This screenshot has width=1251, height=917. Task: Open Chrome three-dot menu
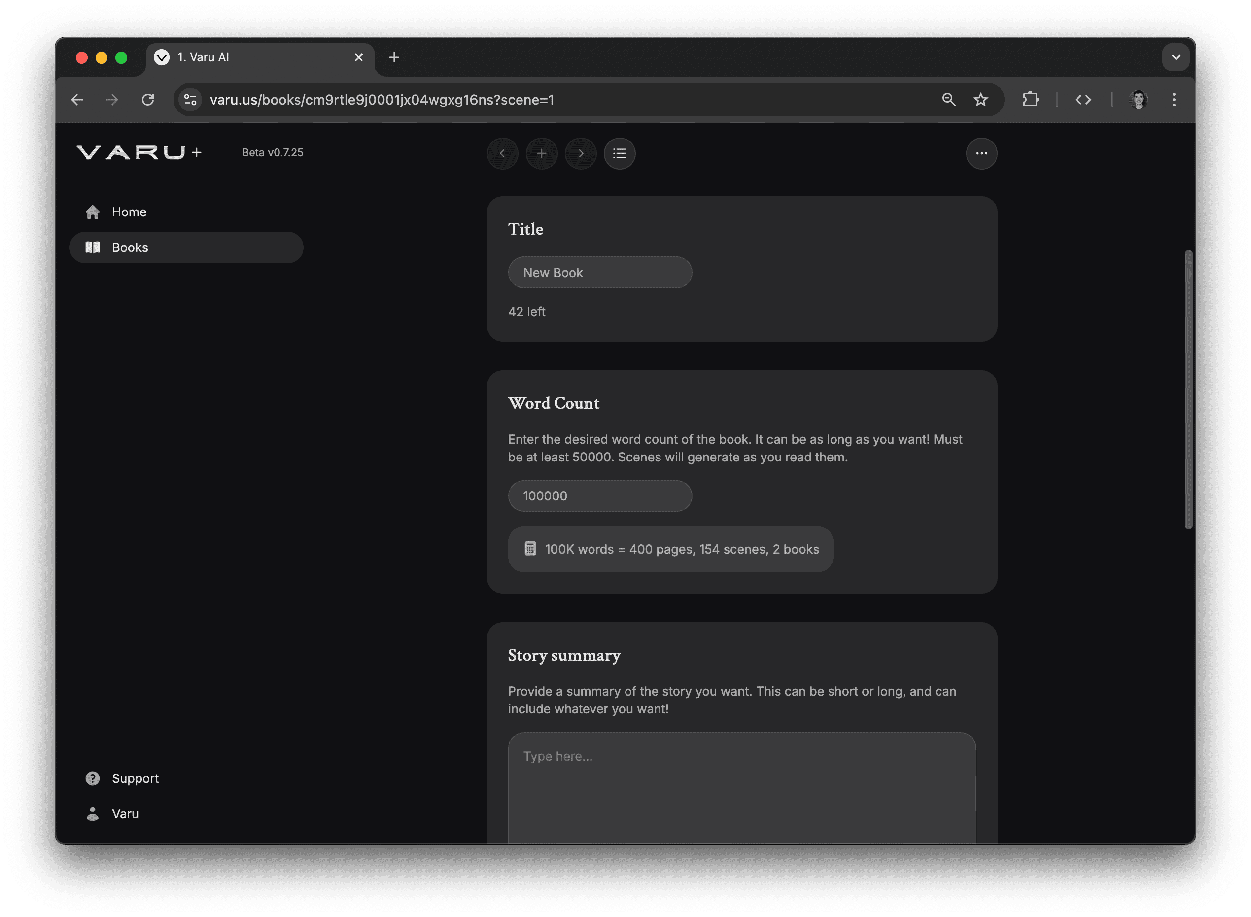click(x=1174, y=100)
